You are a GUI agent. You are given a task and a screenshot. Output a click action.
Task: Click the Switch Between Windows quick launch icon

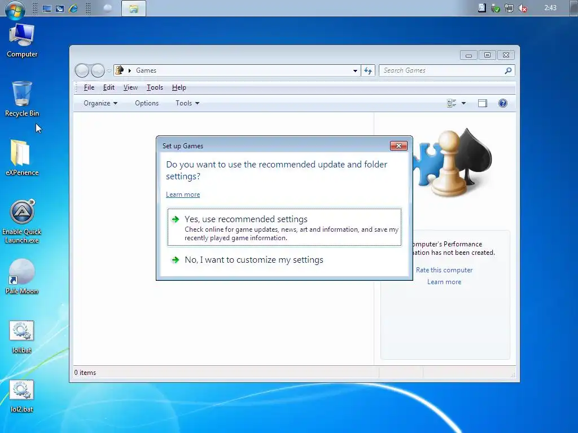point(60,8)
